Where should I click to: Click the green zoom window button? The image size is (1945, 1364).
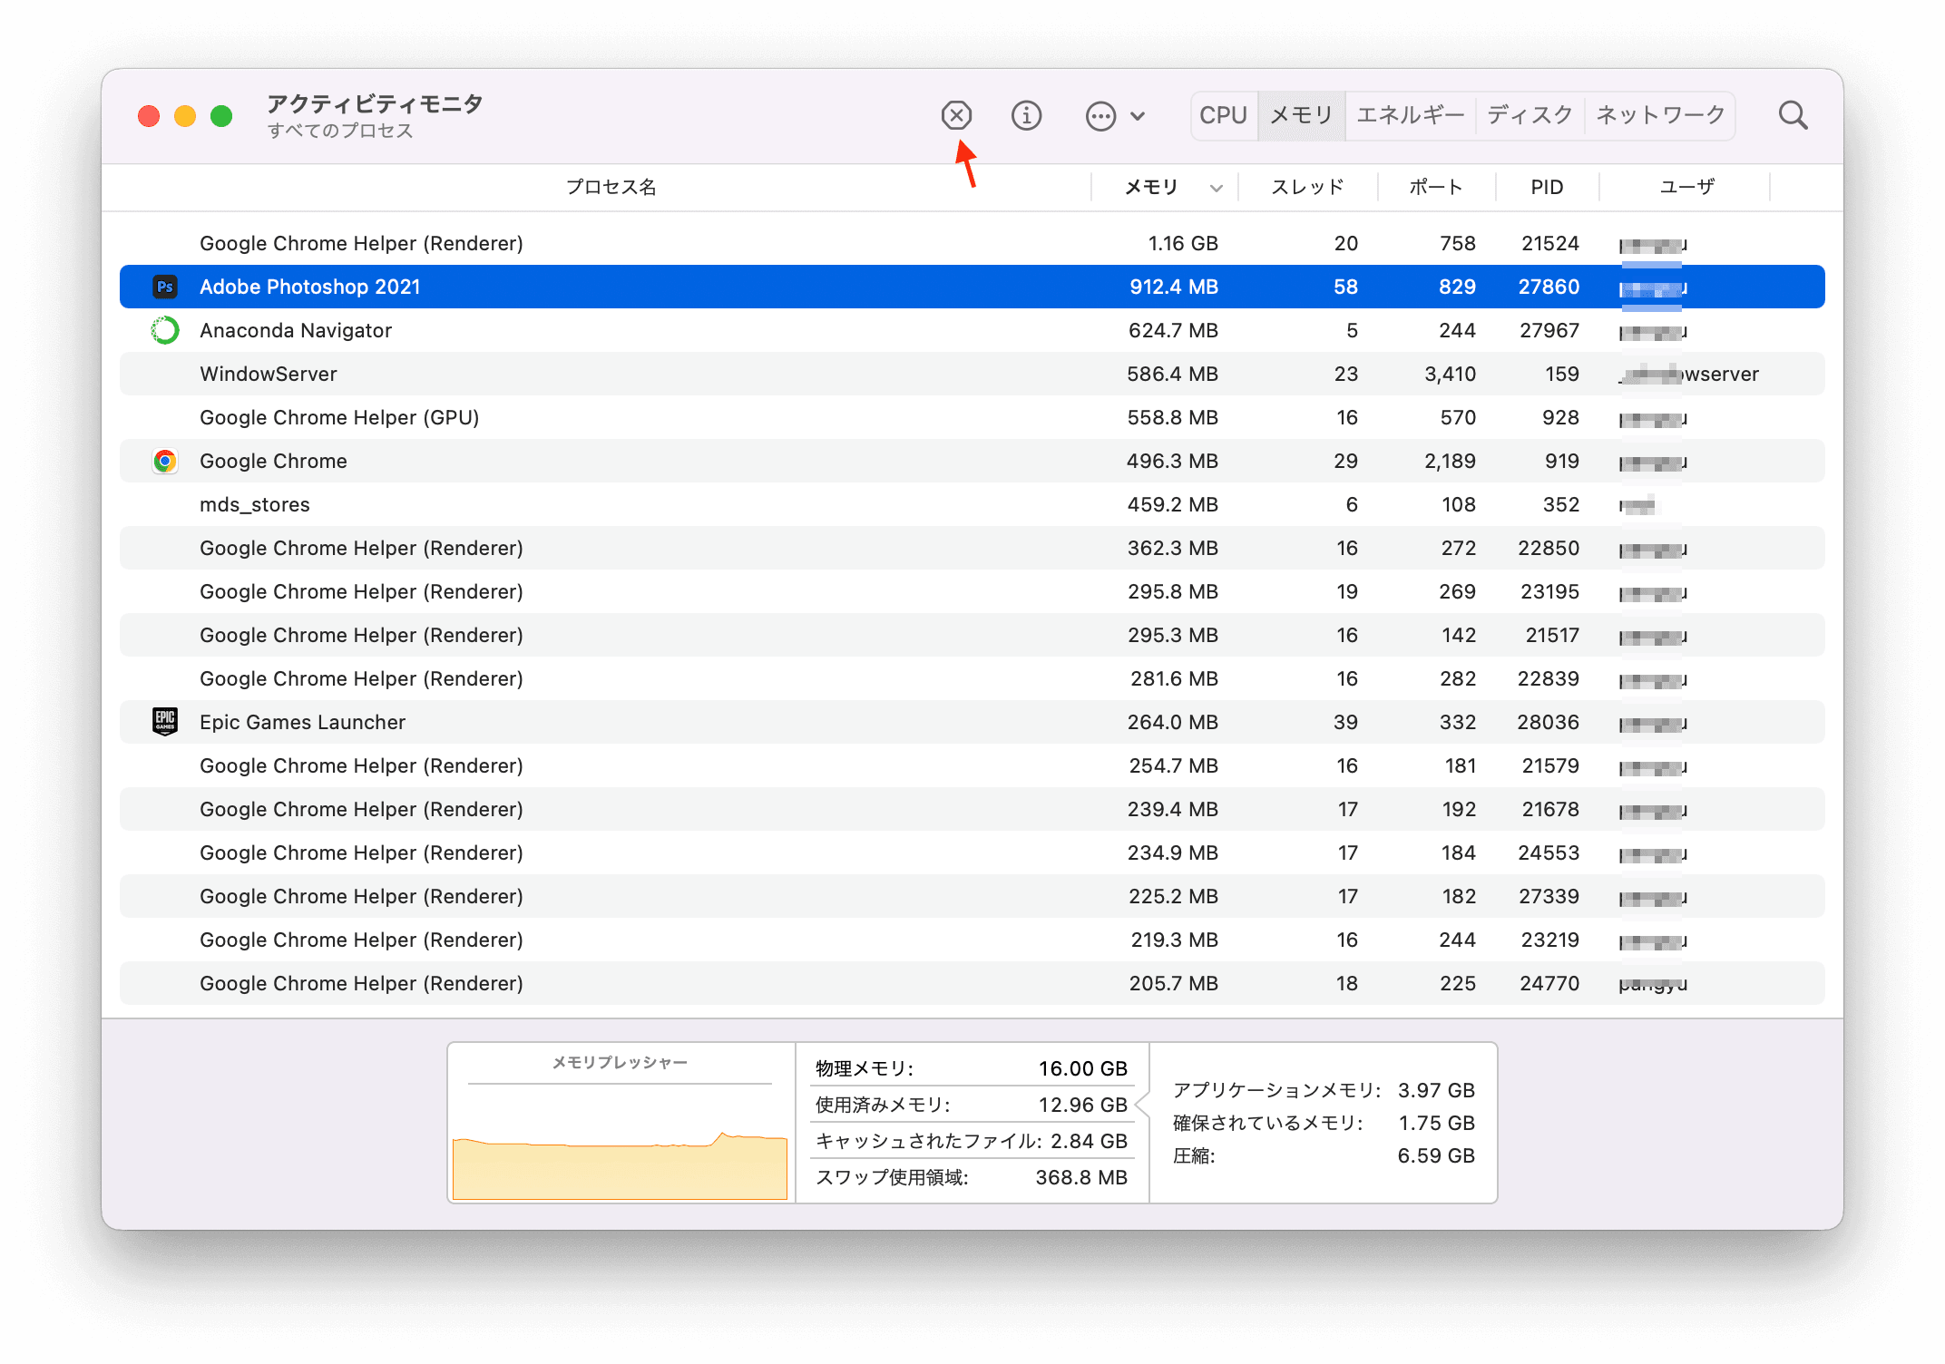click(221, 116)
